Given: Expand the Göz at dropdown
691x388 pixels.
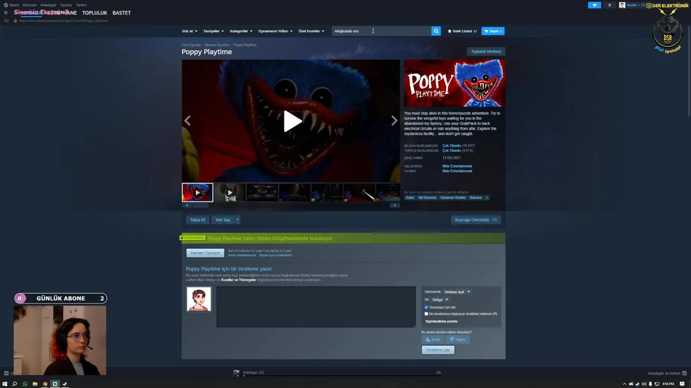Looking at the screenshot, I should 189,31.
